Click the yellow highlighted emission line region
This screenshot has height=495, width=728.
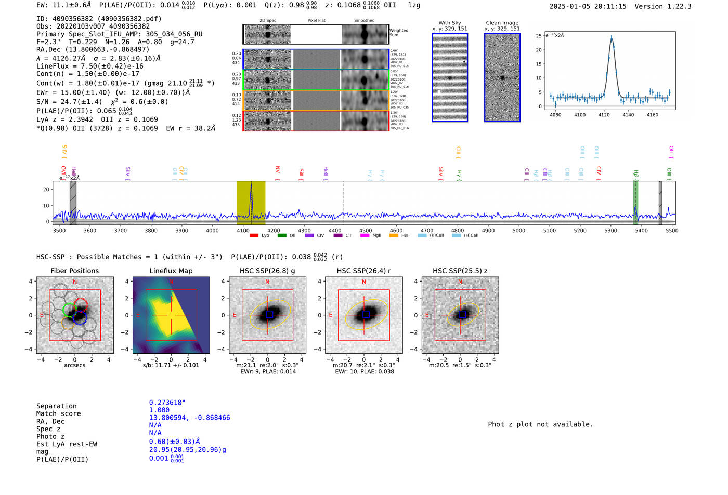(x=251, y=203)
